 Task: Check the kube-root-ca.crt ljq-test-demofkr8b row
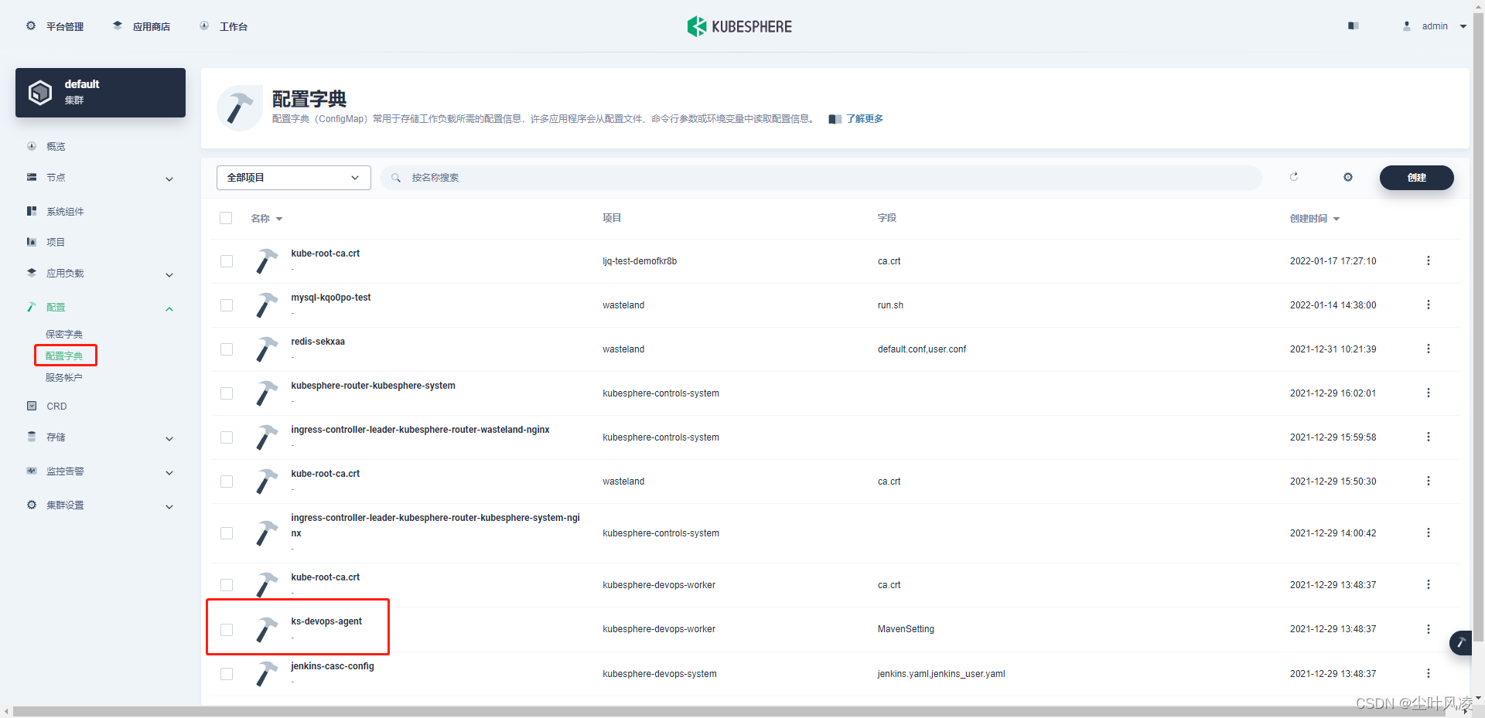pyautogui.click(x=227, y=261)
